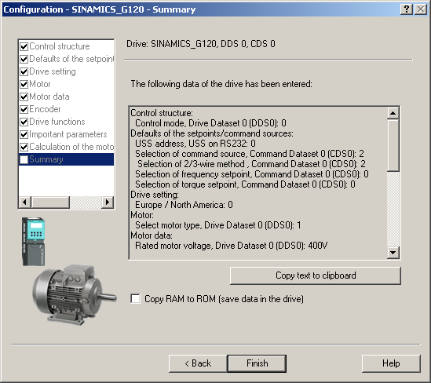Screen dimensions: 431x383
Task: Click the scroll up arrow in summary text box
Action: [x=393, y=113]
